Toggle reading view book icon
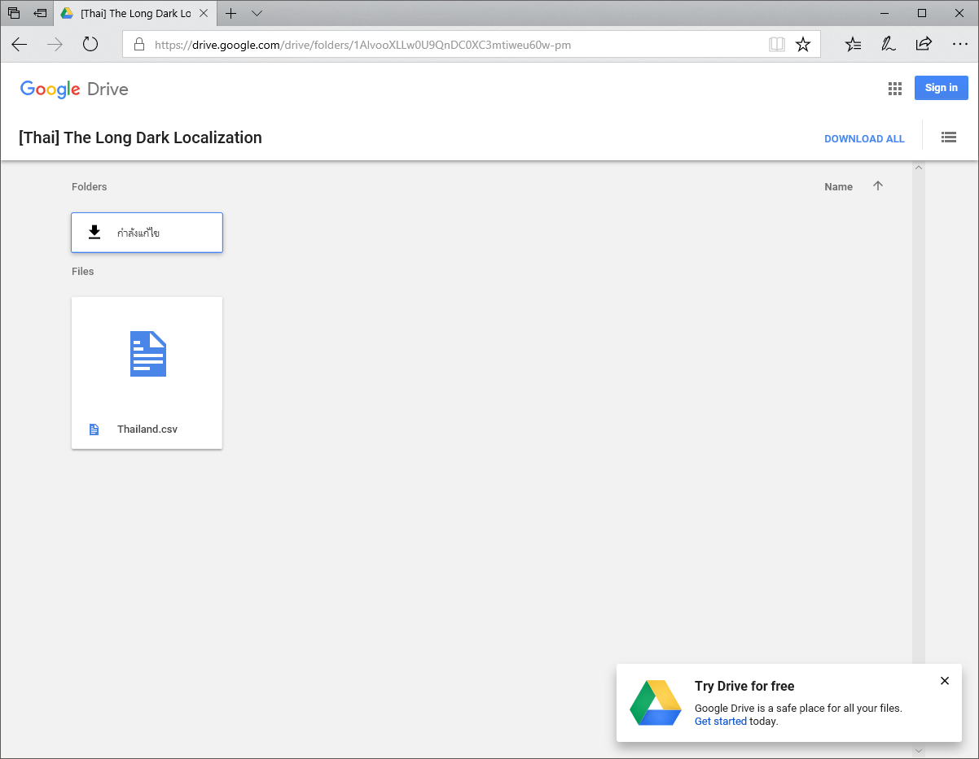The width and height of the screenshot is (979, 759). pyautogui.click(x=777, y=45)
